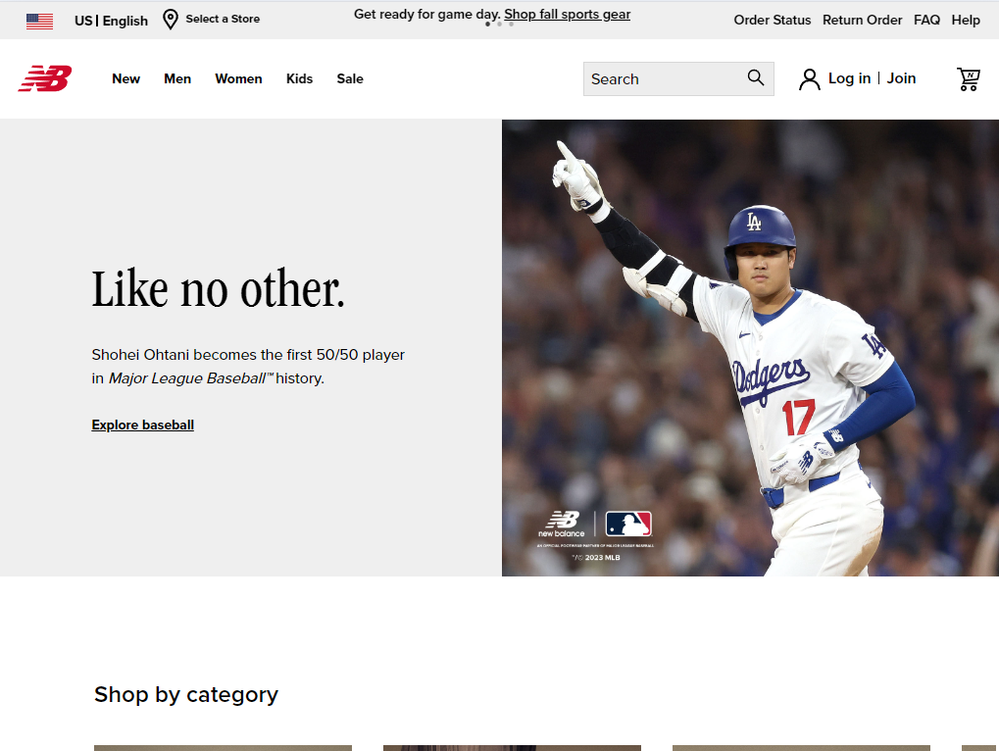The height and width of the screenshot is (751, 999).
Task: Click the Shohei Ohtani hero image
Action: [x=750, y=348]
